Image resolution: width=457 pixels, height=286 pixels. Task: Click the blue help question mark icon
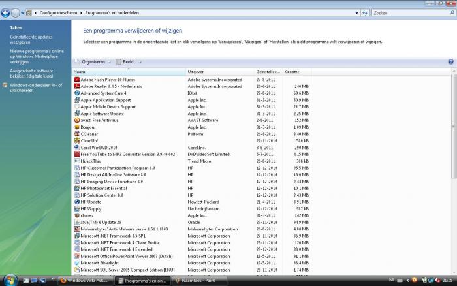coord(450,62)
